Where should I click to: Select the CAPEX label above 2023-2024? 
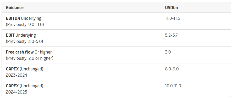click(x=12, y=69)
